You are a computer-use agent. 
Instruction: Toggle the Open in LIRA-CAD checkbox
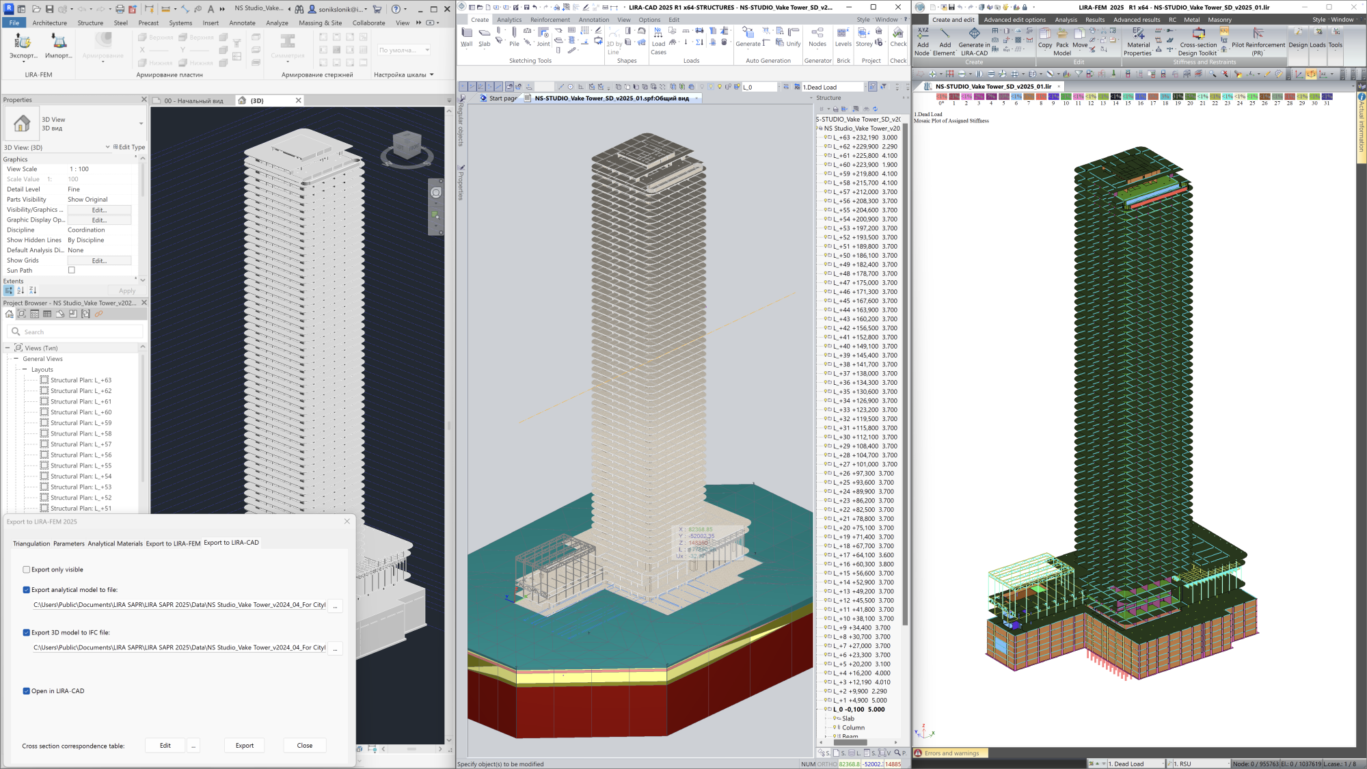click(27, 691)
